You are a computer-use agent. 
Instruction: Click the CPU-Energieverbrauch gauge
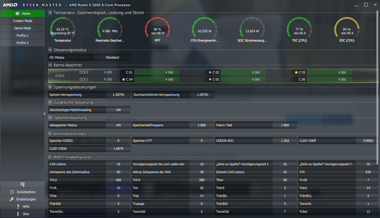coord(205,29)
